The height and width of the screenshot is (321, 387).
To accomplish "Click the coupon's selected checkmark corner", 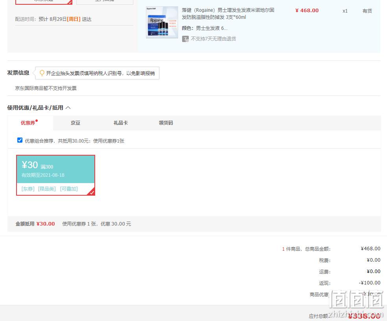I will click(x=92, y=192).
